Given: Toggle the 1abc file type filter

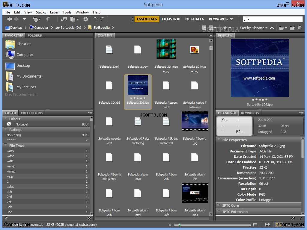Looking at the screenshot, I should pyautogui.click(x=46, y=187).
